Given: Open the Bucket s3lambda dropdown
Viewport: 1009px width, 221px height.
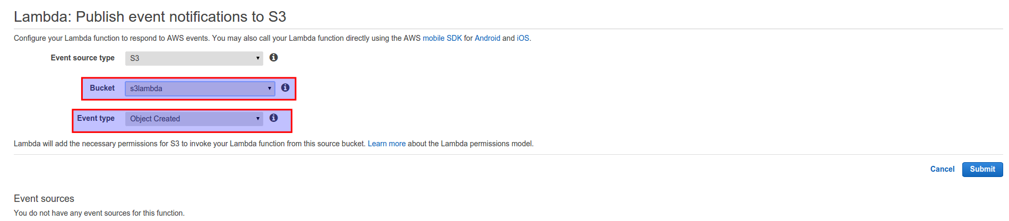Looking at the screenshot, I should point(200,89).
